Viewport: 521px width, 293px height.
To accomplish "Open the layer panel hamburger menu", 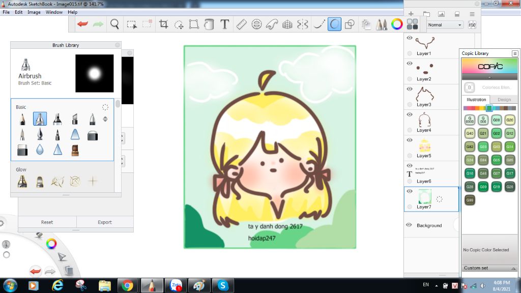I will point(472,14).
